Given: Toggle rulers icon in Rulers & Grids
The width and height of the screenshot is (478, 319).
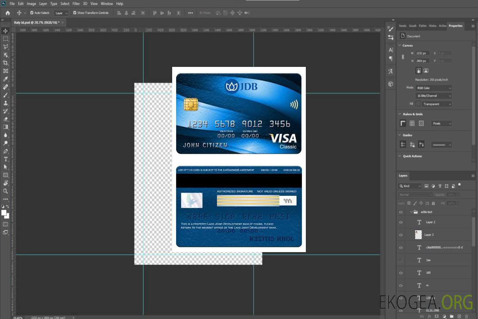Looking at the screenshot, I should point(403,123).
